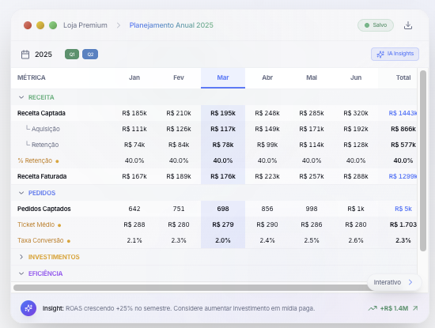Click the 2025 year label

click(x=43, y=55)
